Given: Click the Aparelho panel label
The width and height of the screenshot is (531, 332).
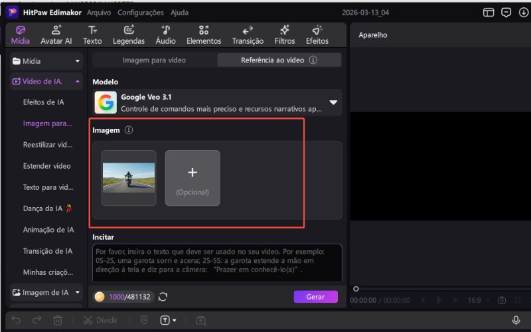Looking at the screenshot, I should (373, 35).
